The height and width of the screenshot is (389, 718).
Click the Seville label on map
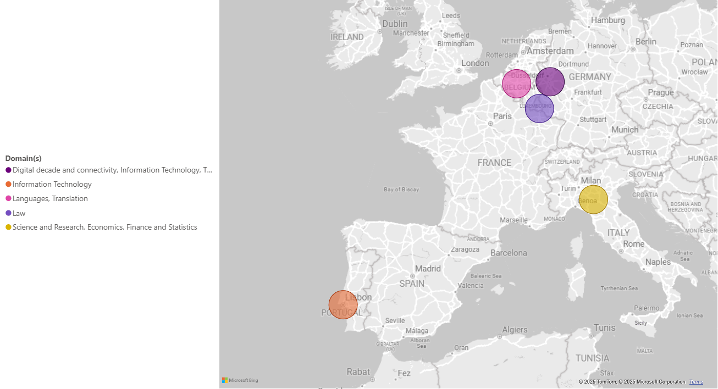(395, 321)
